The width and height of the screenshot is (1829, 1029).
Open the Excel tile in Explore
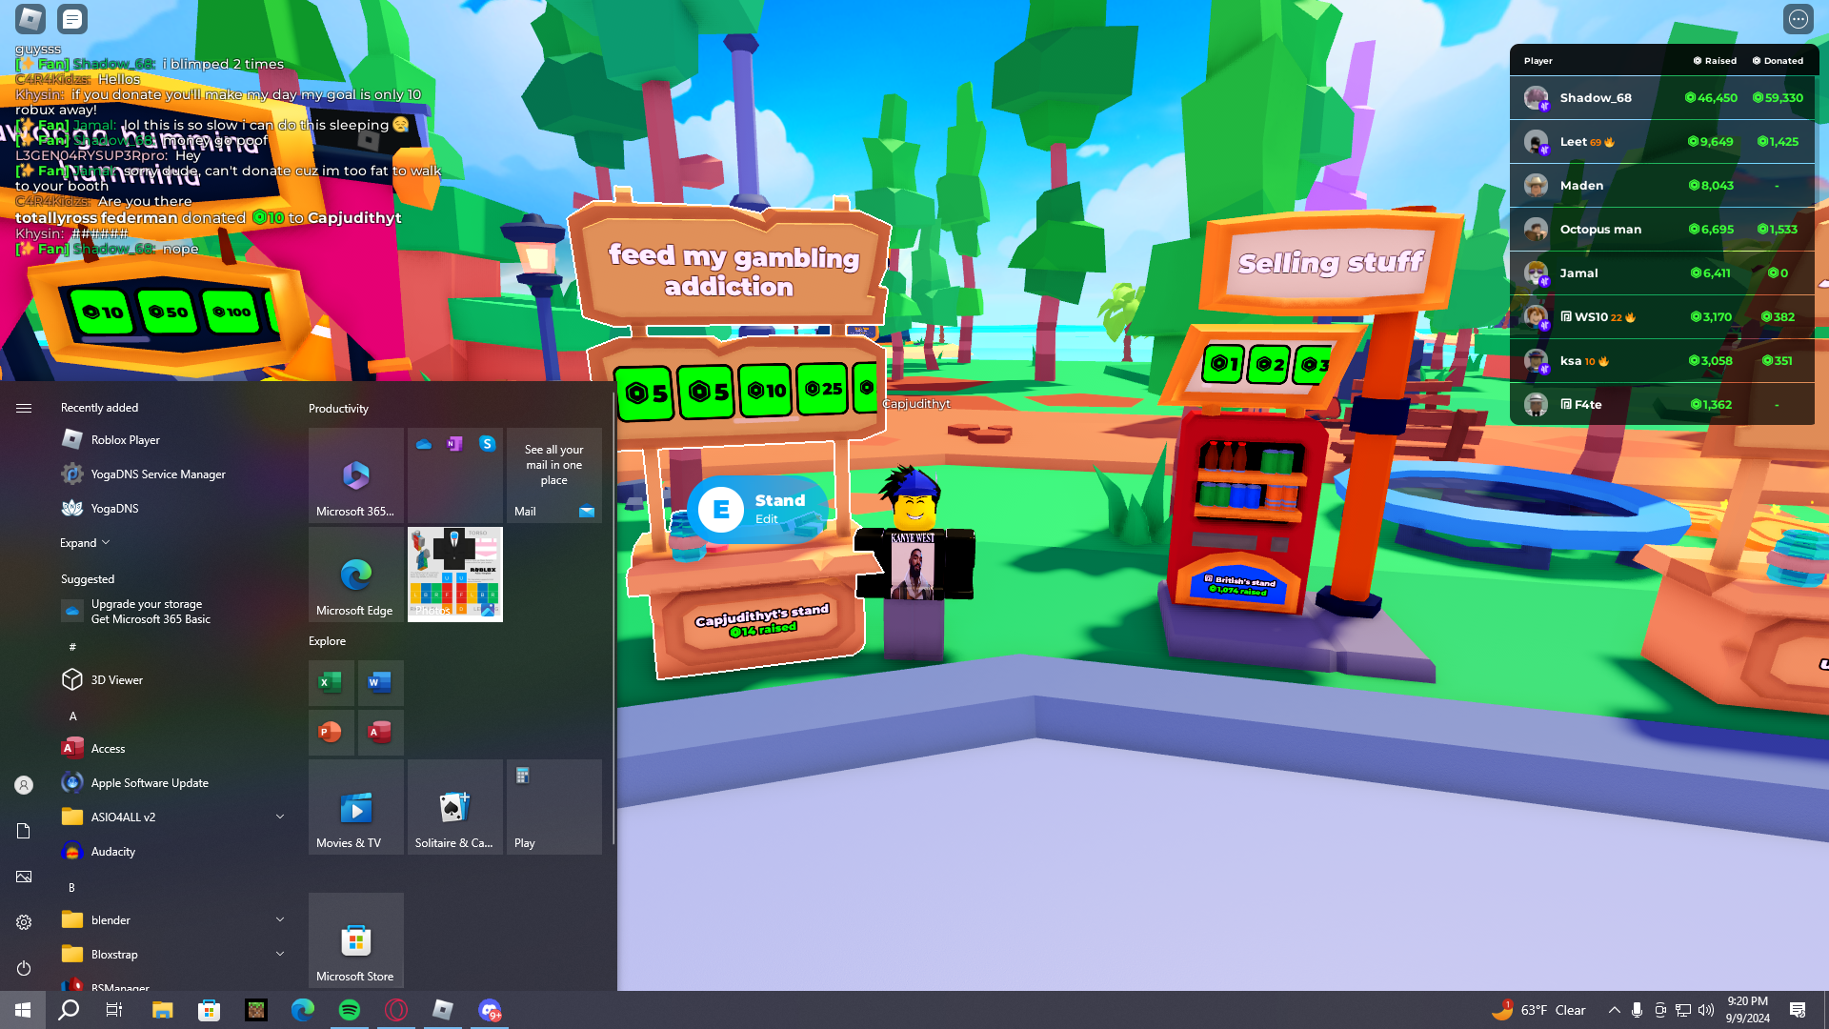pyautogui.click(x=331, y=682)
